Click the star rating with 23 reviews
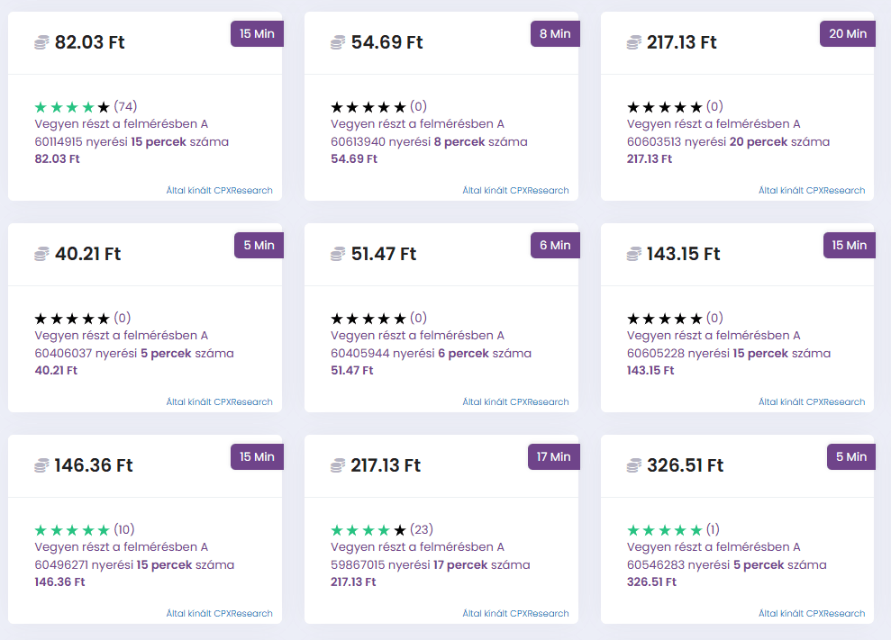The image size is (891, 640). point(368,529)
